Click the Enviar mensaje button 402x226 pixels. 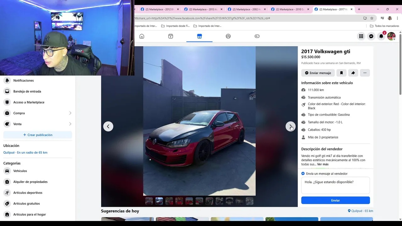[318, 73]
